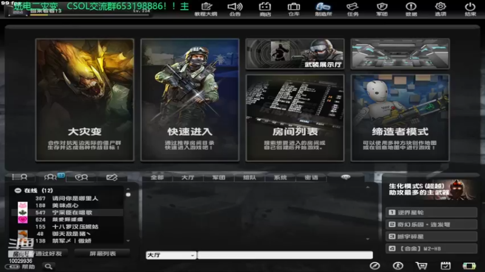Screen dimensions: 485x272
Task: Select the 全部 chat tab
Action: 157,177
